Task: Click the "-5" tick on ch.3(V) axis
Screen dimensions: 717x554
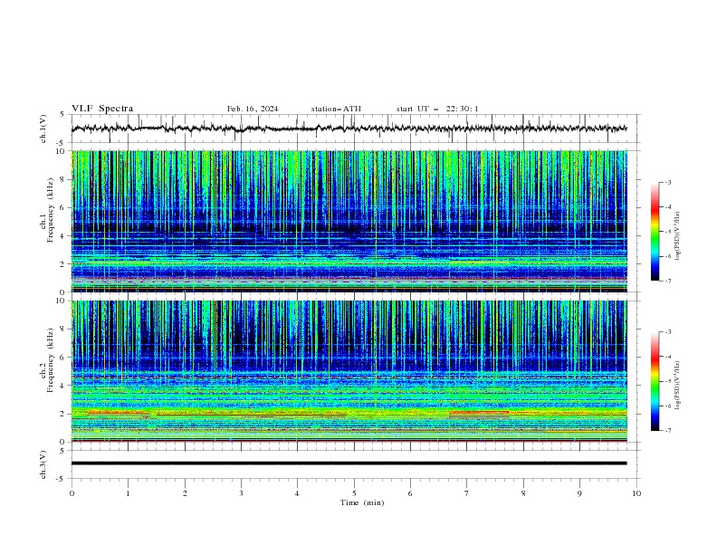Action: tap(61, 479)
